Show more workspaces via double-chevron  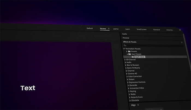pyautogui.click(x=180, y=30)
